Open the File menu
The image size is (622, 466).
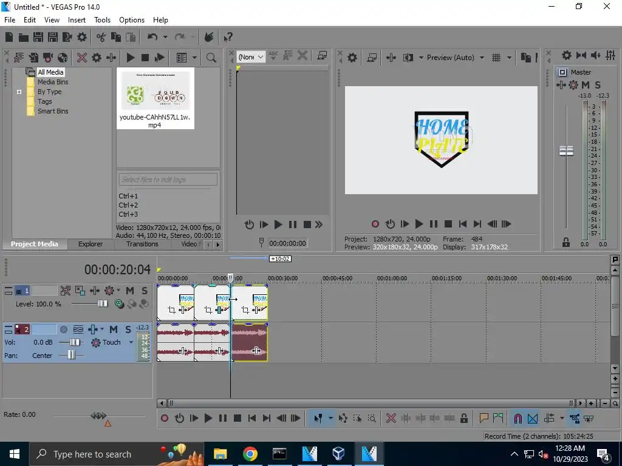coord(10,20)
